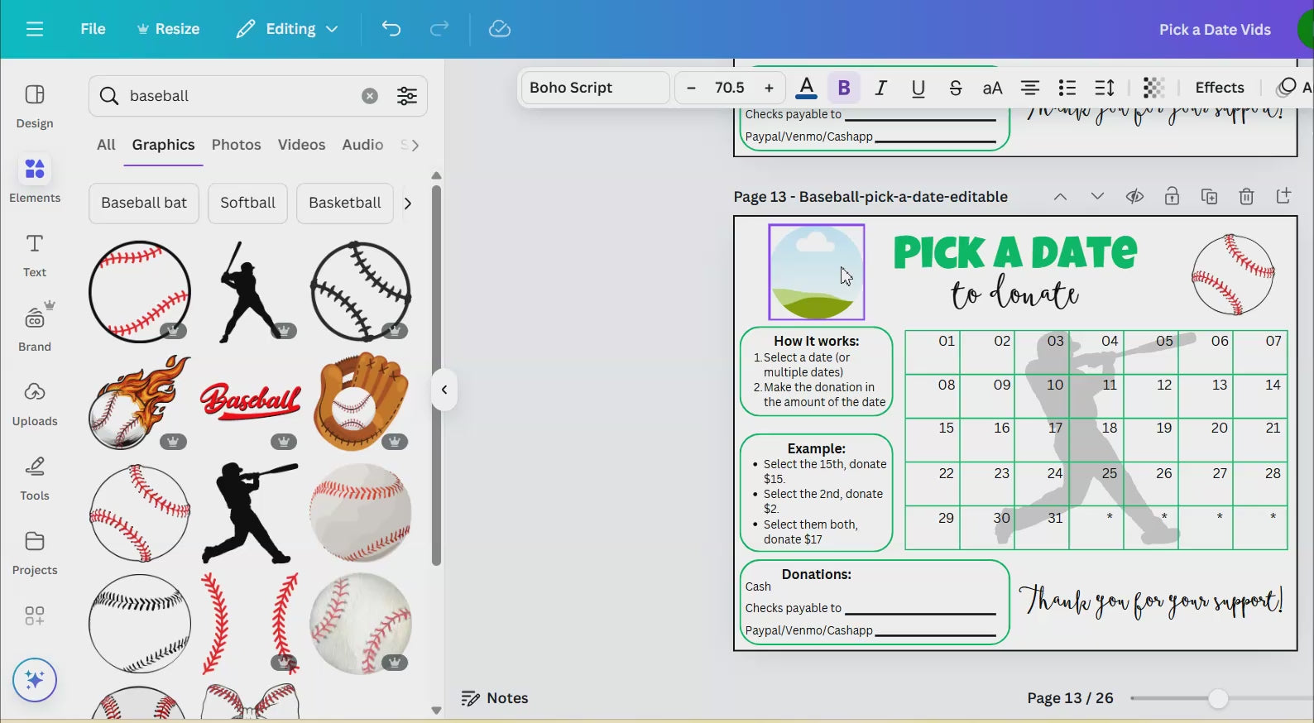Hide page 13 with eye icon

[1134, 197]
